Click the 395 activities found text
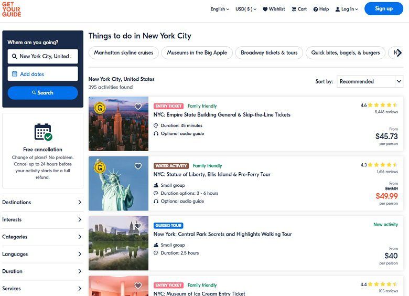This screenshot has width=409, height=296. click(x=111, y=87)
